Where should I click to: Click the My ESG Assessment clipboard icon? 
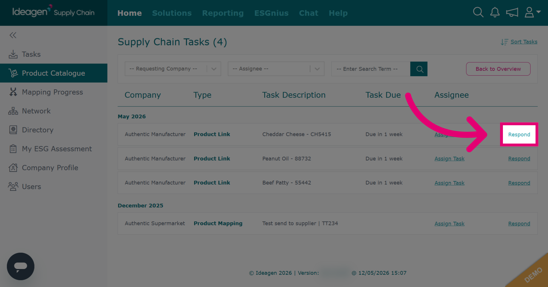[x=13, y=149]
